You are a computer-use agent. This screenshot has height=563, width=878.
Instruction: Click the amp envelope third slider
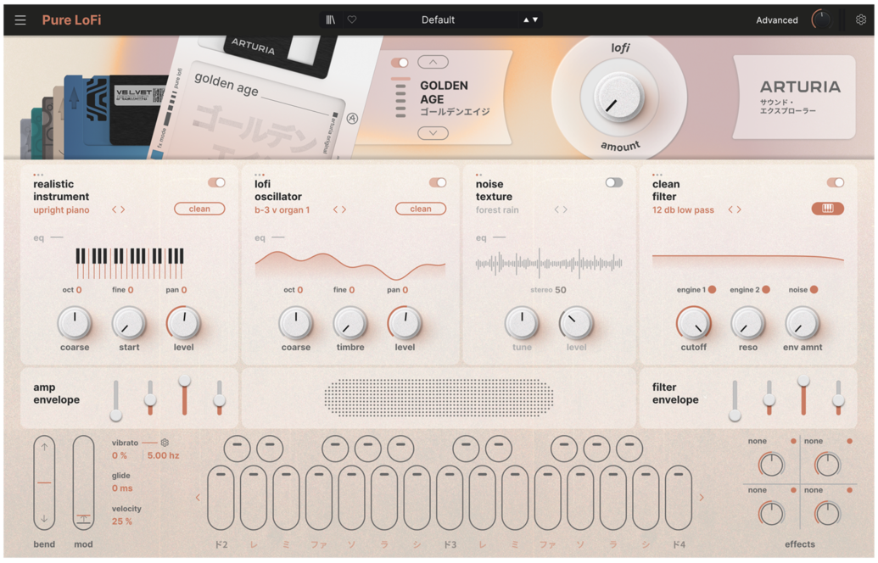(x=184, y=396)
